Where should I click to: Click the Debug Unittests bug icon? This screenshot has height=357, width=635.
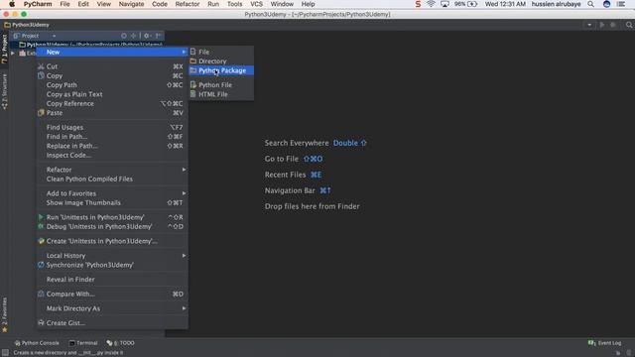(41, 227)
